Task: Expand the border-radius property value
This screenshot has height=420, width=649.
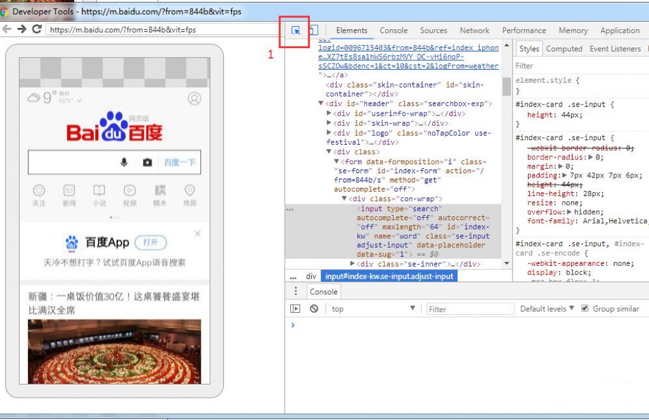Action: tap(591, 157)
